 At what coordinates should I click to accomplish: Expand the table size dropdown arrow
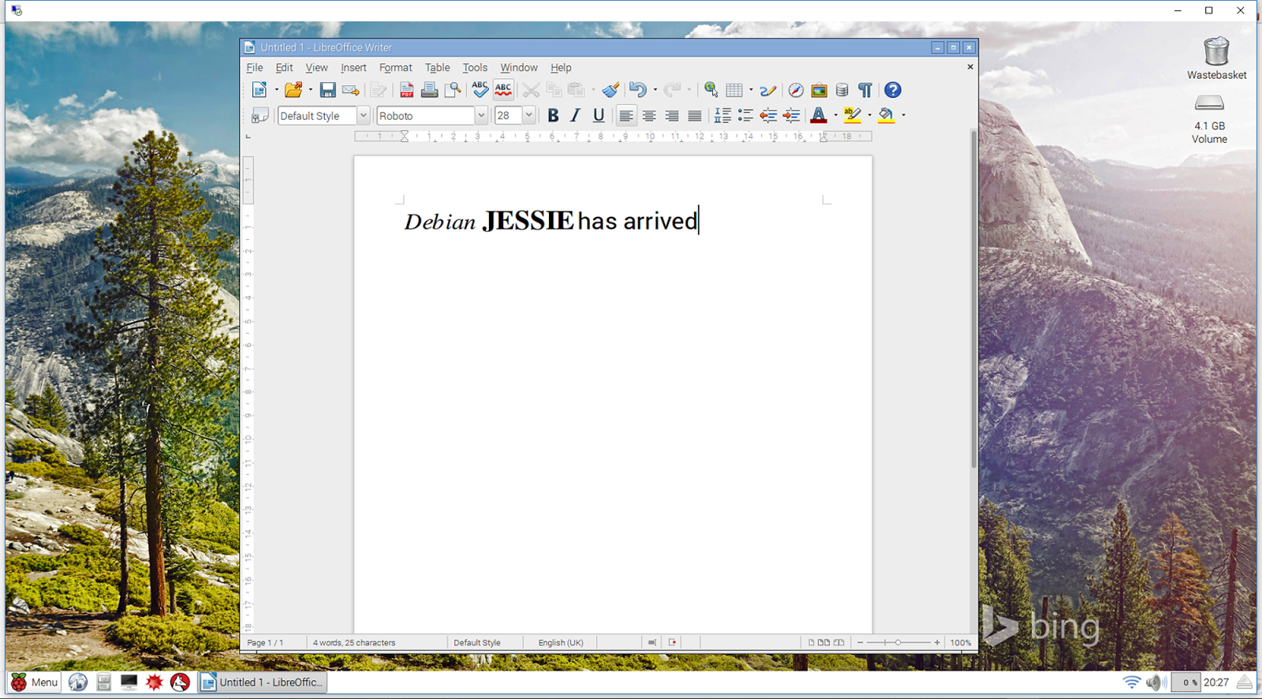click(751, 90)
